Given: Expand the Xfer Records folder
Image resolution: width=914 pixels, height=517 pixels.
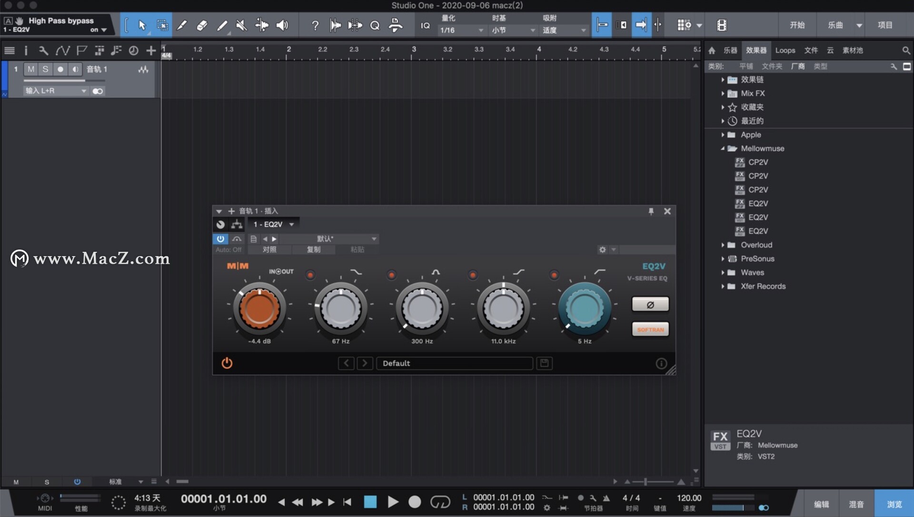Looking at the screenshot, I should (723, 286).
